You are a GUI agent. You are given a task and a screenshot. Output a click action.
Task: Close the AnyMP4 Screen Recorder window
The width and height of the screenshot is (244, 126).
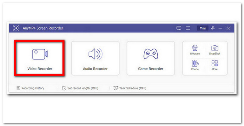228,28
